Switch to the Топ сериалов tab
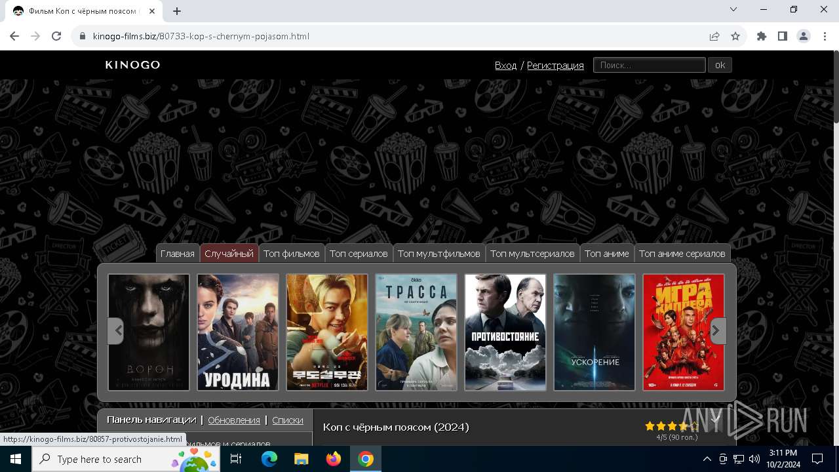 point(359,254)
